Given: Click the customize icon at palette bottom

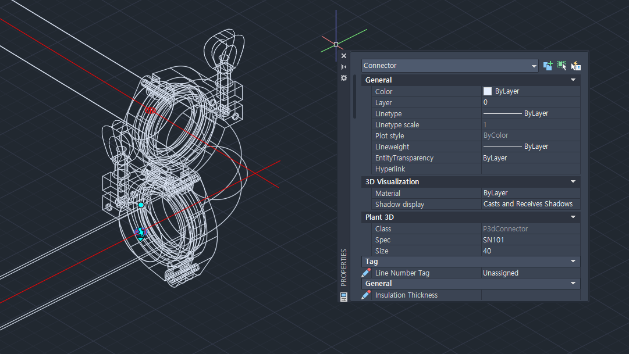Looking at the screenshot, I should (343, 296).
